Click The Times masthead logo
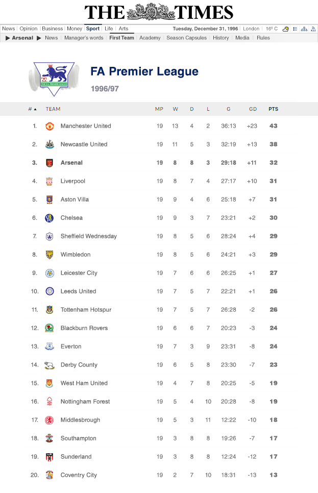 pyautogui.click(x=159, y=12)
